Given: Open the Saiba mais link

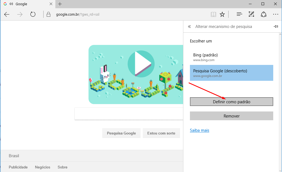Looking at the screenshot, I should tap(200, 130).
